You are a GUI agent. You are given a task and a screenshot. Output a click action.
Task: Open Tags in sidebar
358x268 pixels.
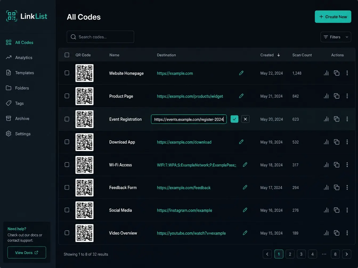click(15, 103)
